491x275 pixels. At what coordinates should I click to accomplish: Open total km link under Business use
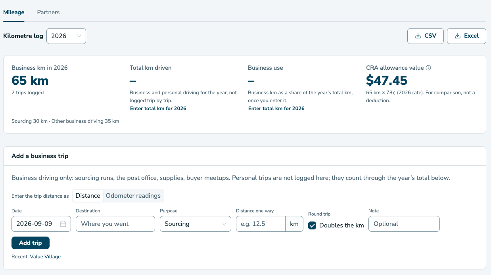pos(276,108)
